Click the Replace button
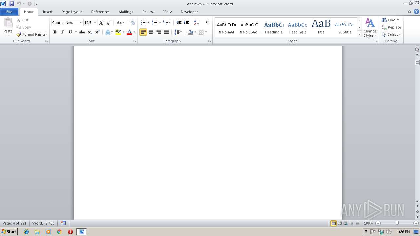The image size is (420, 236). [x=391, y=27]
